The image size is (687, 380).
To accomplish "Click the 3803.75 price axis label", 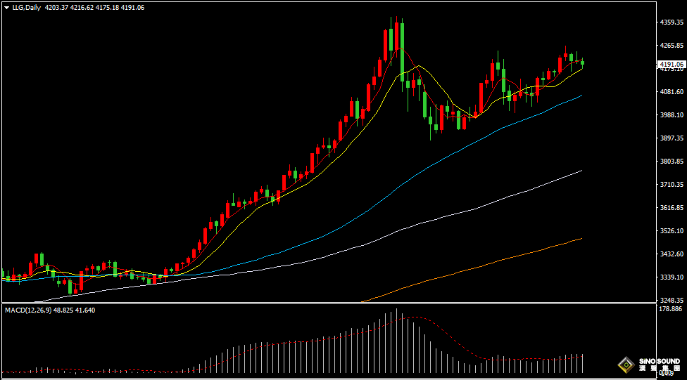I will 671,162.
